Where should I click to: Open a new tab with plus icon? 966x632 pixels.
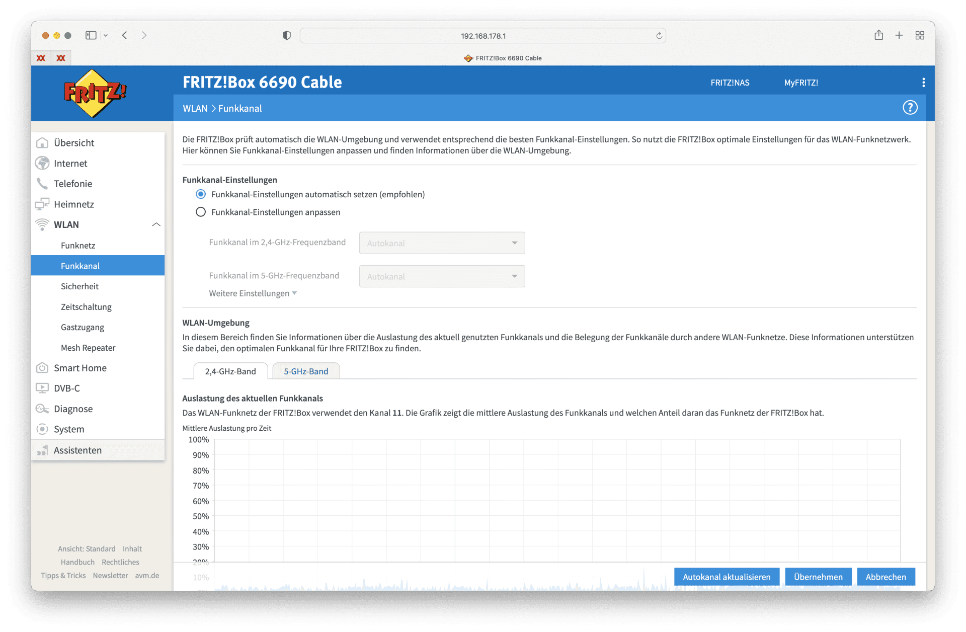(899, 35)
